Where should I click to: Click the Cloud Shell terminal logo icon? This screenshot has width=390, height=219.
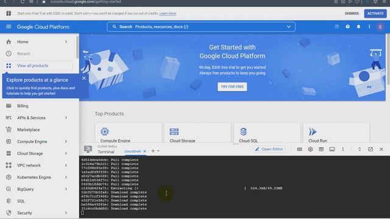pos(88,149)
